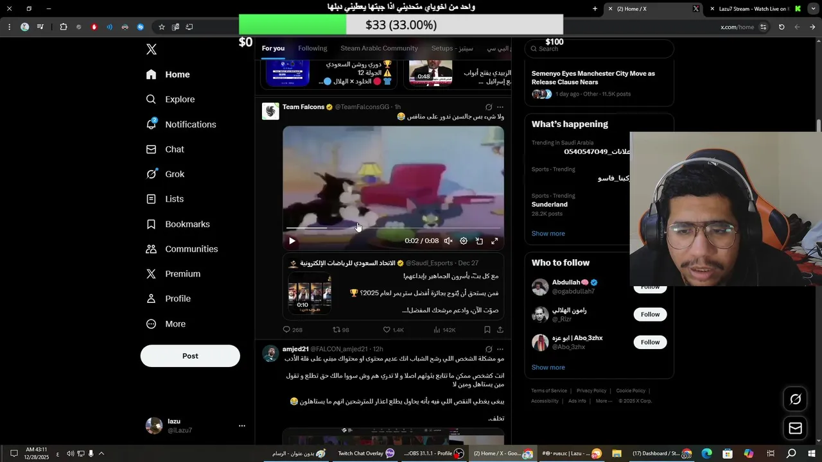This screenshot has width=822, height=462.
Task: Click the Shazam extension icon
Action: click(x=141, y=27)
